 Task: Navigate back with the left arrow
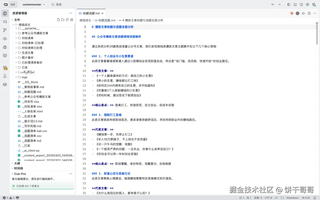[273, 4]
